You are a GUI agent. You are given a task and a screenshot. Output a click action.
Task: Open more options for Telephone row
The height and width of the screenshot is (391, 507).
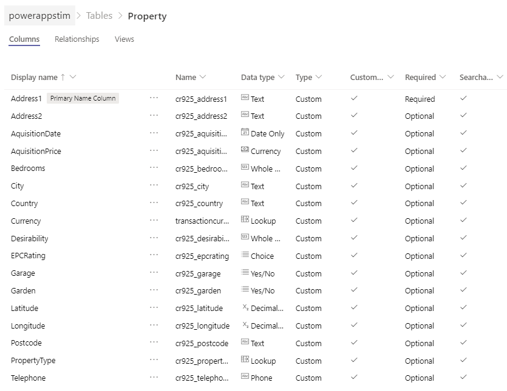click(154, 377)
